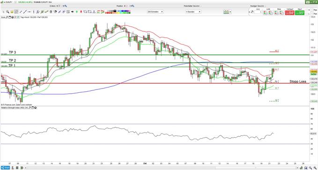Select the black right arrow tool
Screen dimensions: 318x170
pos(73,12)
